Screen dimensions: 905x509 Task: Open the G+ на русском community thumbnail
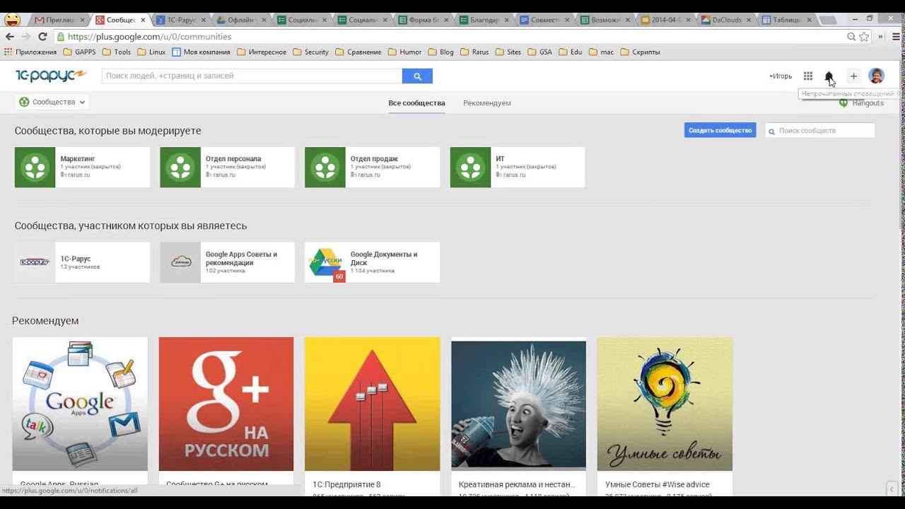(x=226, y=404)
